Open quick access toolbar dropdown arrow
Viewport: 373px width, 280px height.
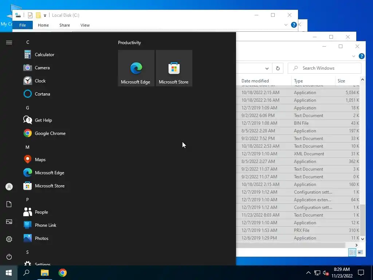(x=45, y=16)
